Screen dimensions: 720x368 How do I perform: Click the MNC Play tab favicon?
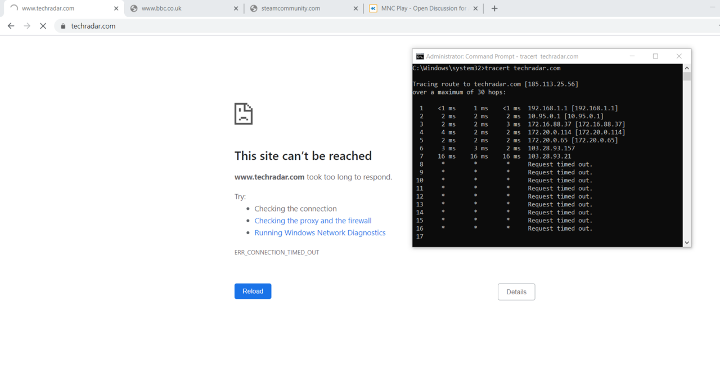pos(373,8)
